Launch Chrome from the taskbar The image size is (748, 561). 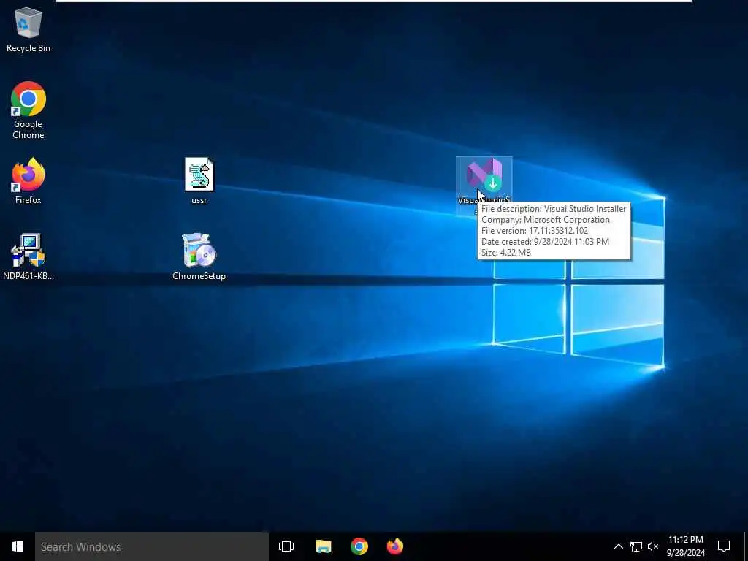pos(359,546)
